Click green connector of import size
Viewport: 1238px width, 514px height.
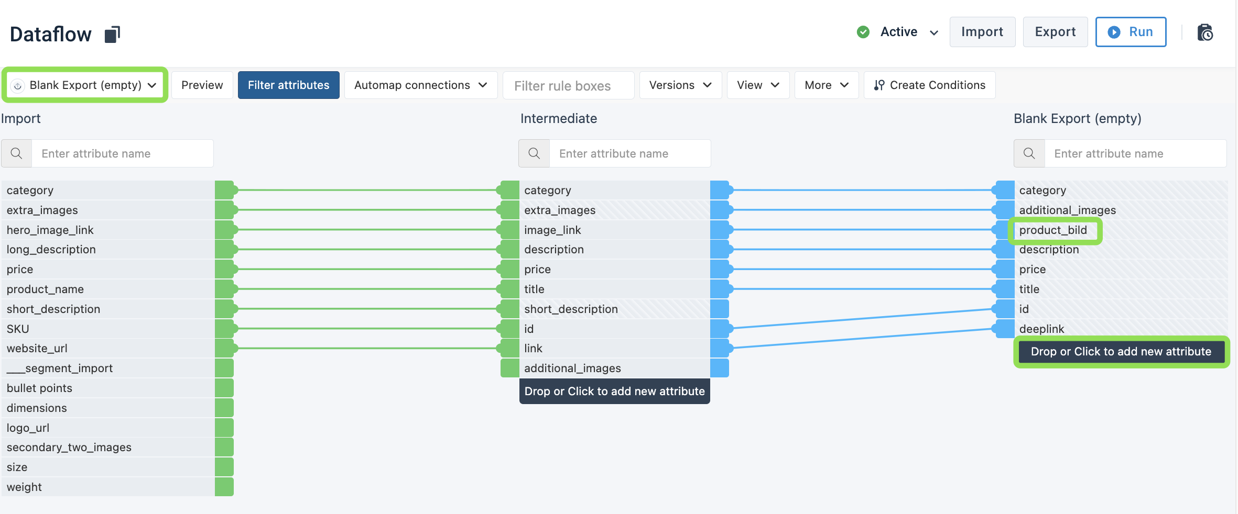[224, 467]
